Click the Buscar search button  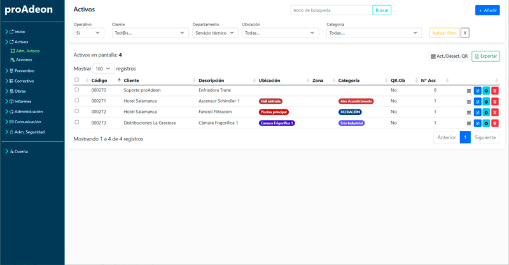point(382,10)
